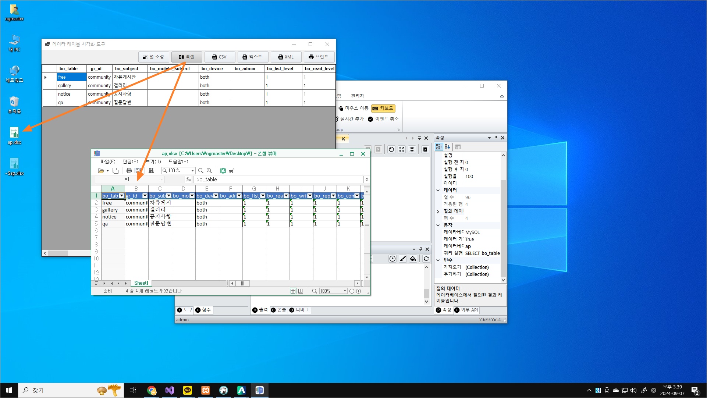707x398 pixels.
Task: Collapse the 데이터 property group
Action: pyautogui.click(x=438, y=190)
